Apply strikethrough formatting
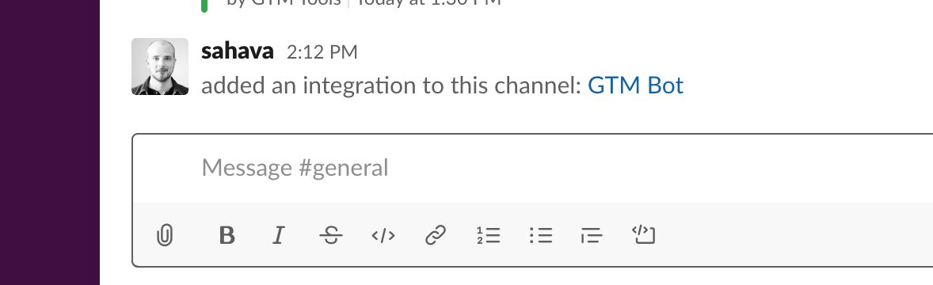 (330, 236)
